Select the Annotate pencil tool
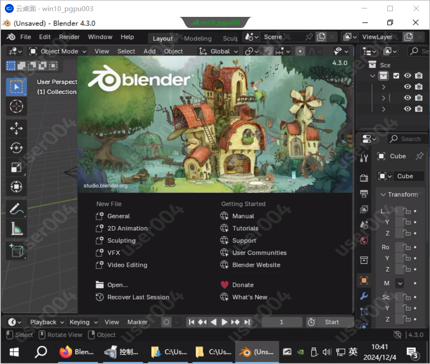Screen dimensions: 430x364 click(x=16, y=209)
